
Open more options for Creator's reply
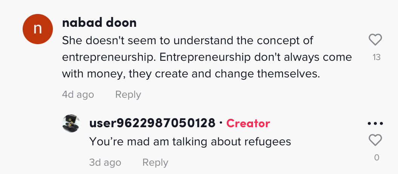tap(375, 123)
